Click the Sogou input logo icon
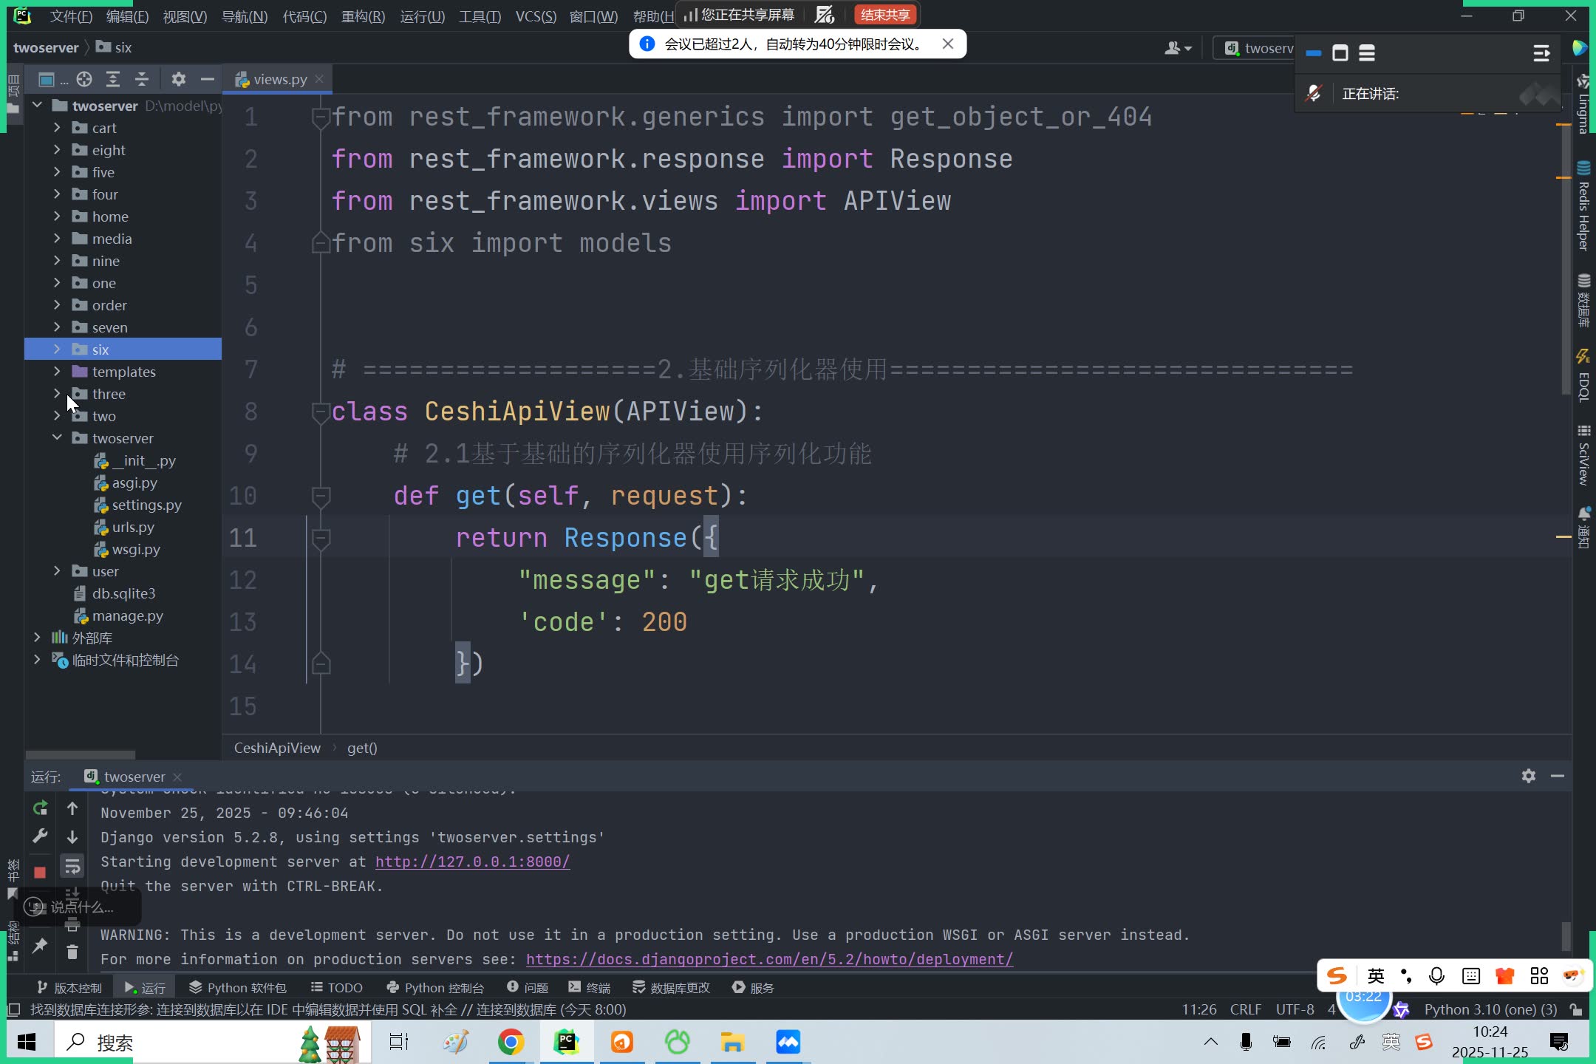This screenshot has width=1596, height=1064. [1337, 975]
